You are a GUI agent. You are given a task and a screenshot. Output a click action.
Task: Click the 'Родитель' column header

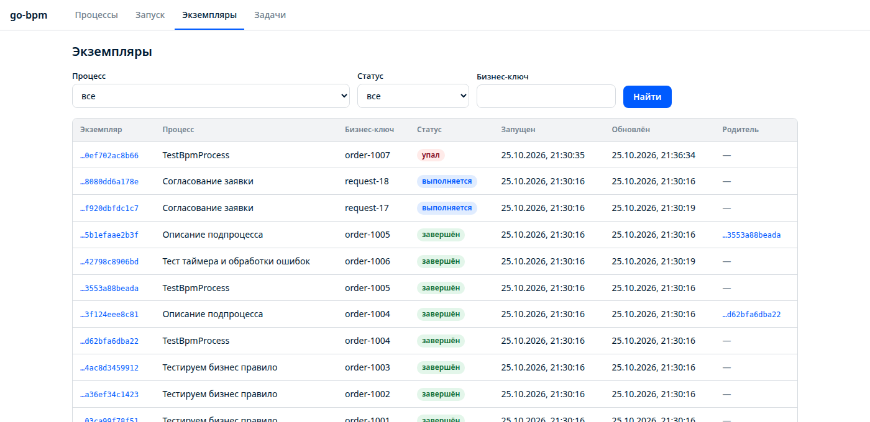pos(740,130)
